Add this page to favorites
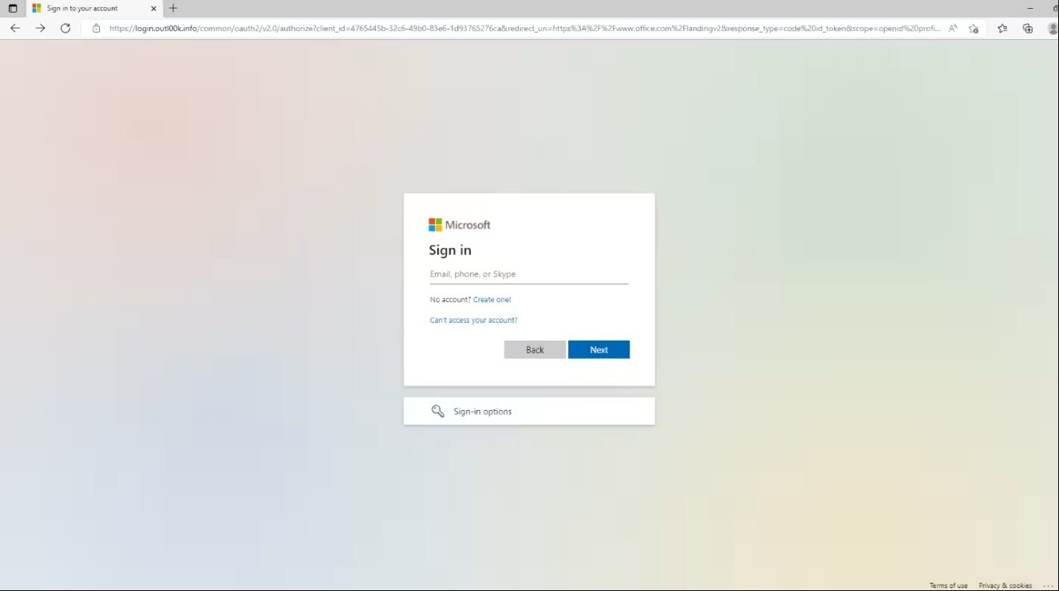Screen dimensions: 1059x591 coord(974,28)
